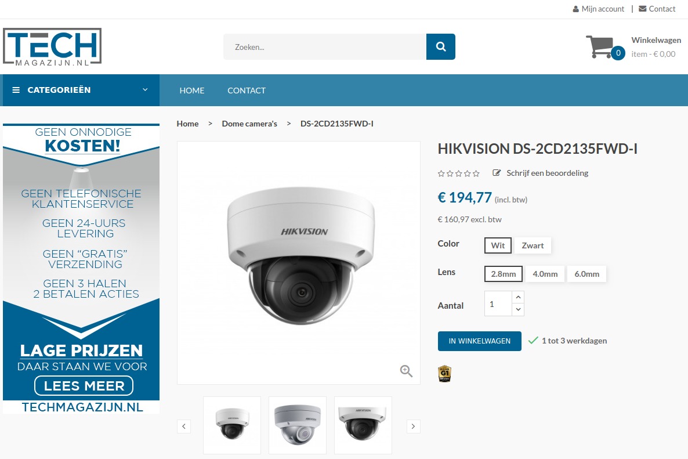Click DS-2CD2135FWD-I breadcrumb entry
The image size is (688, 459).
[x=337, y=124]
